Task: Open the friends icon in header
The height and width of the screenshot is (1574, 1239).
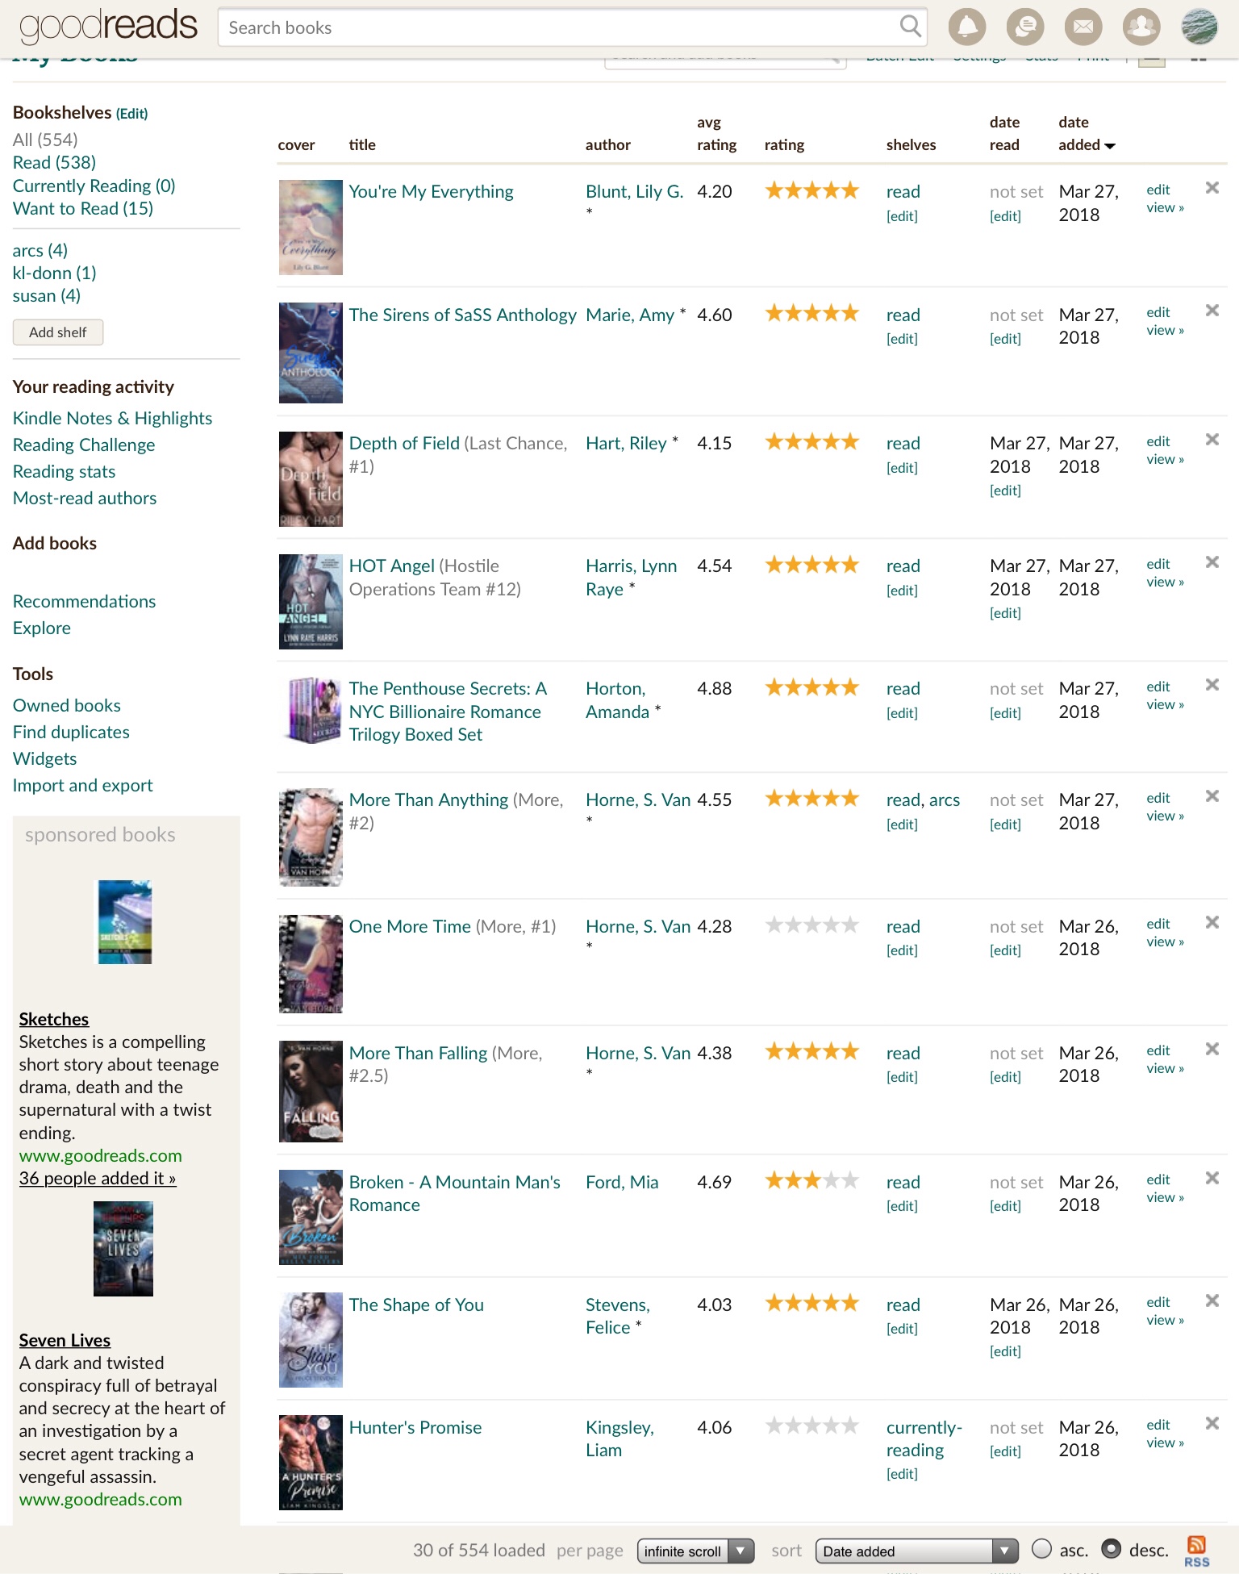Action: tap(1141, 27)
